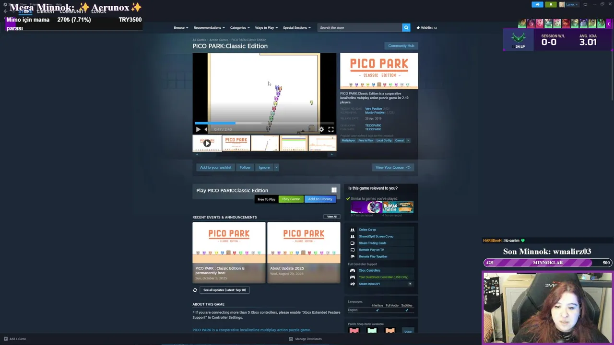
Task: Click the refresh icon beside See all updates
Action: (x=195, y=290)
